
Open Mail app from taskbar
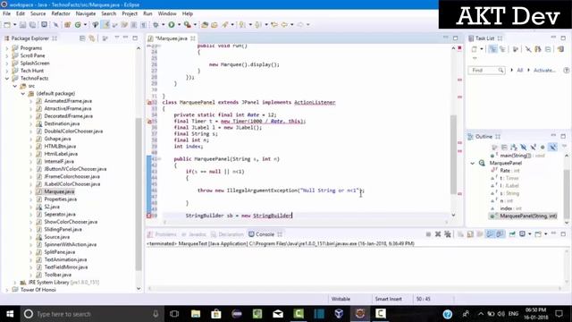coord(278,314)
